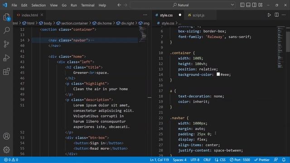The image size is (290, 163).
Task: Open the Run menu
Action: [73, 5]
